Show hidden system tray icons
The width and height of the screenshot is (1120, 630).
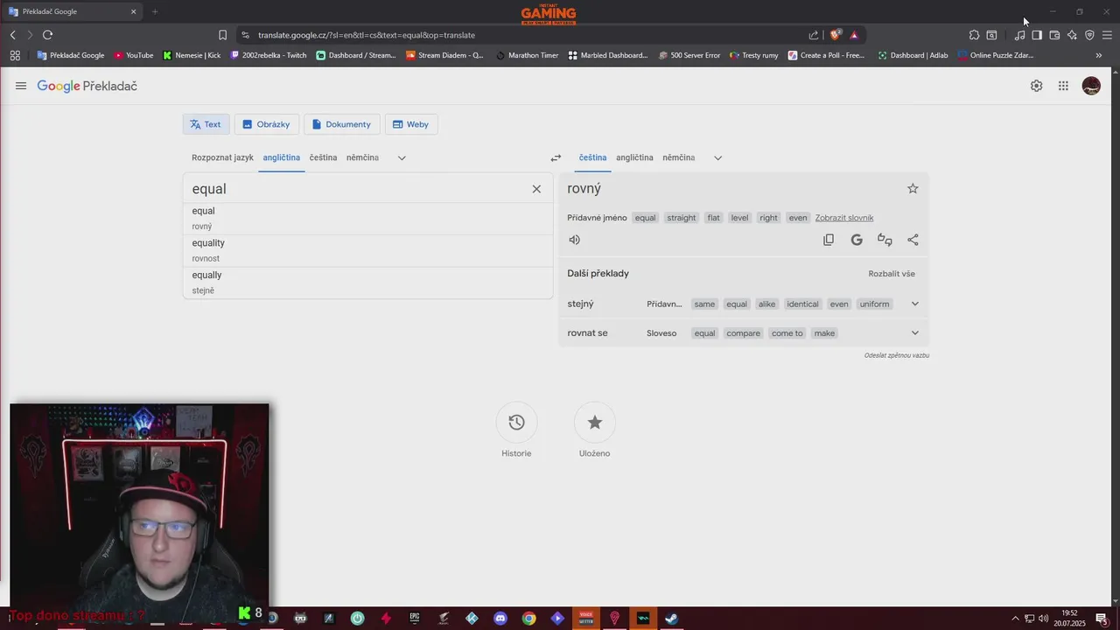point(1015,619)
